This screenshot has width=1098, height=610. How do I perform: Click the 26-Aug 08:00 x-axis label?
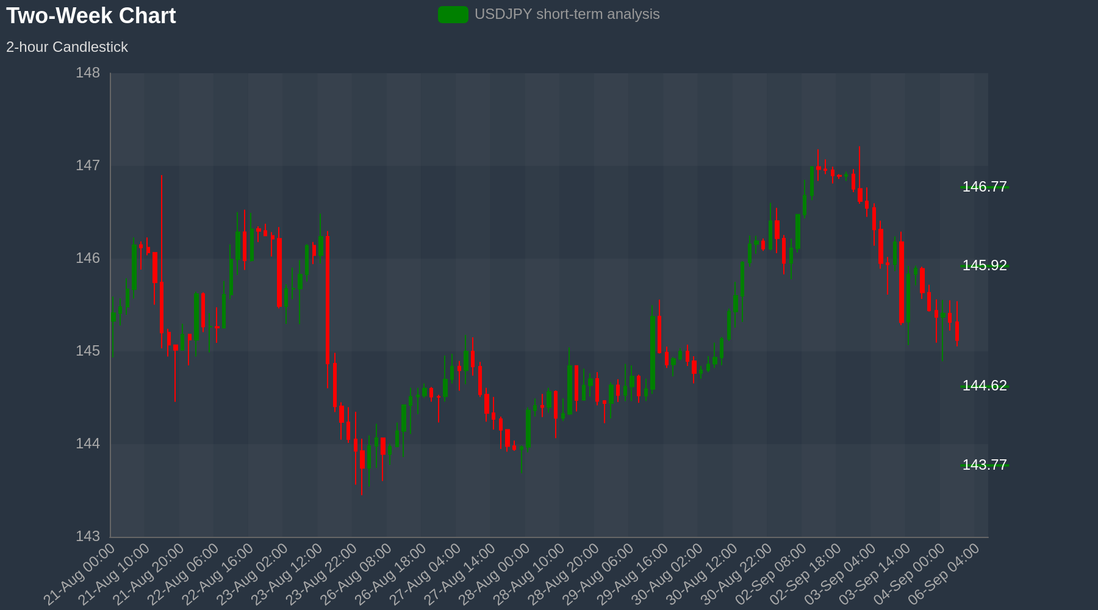pos(356,574)
